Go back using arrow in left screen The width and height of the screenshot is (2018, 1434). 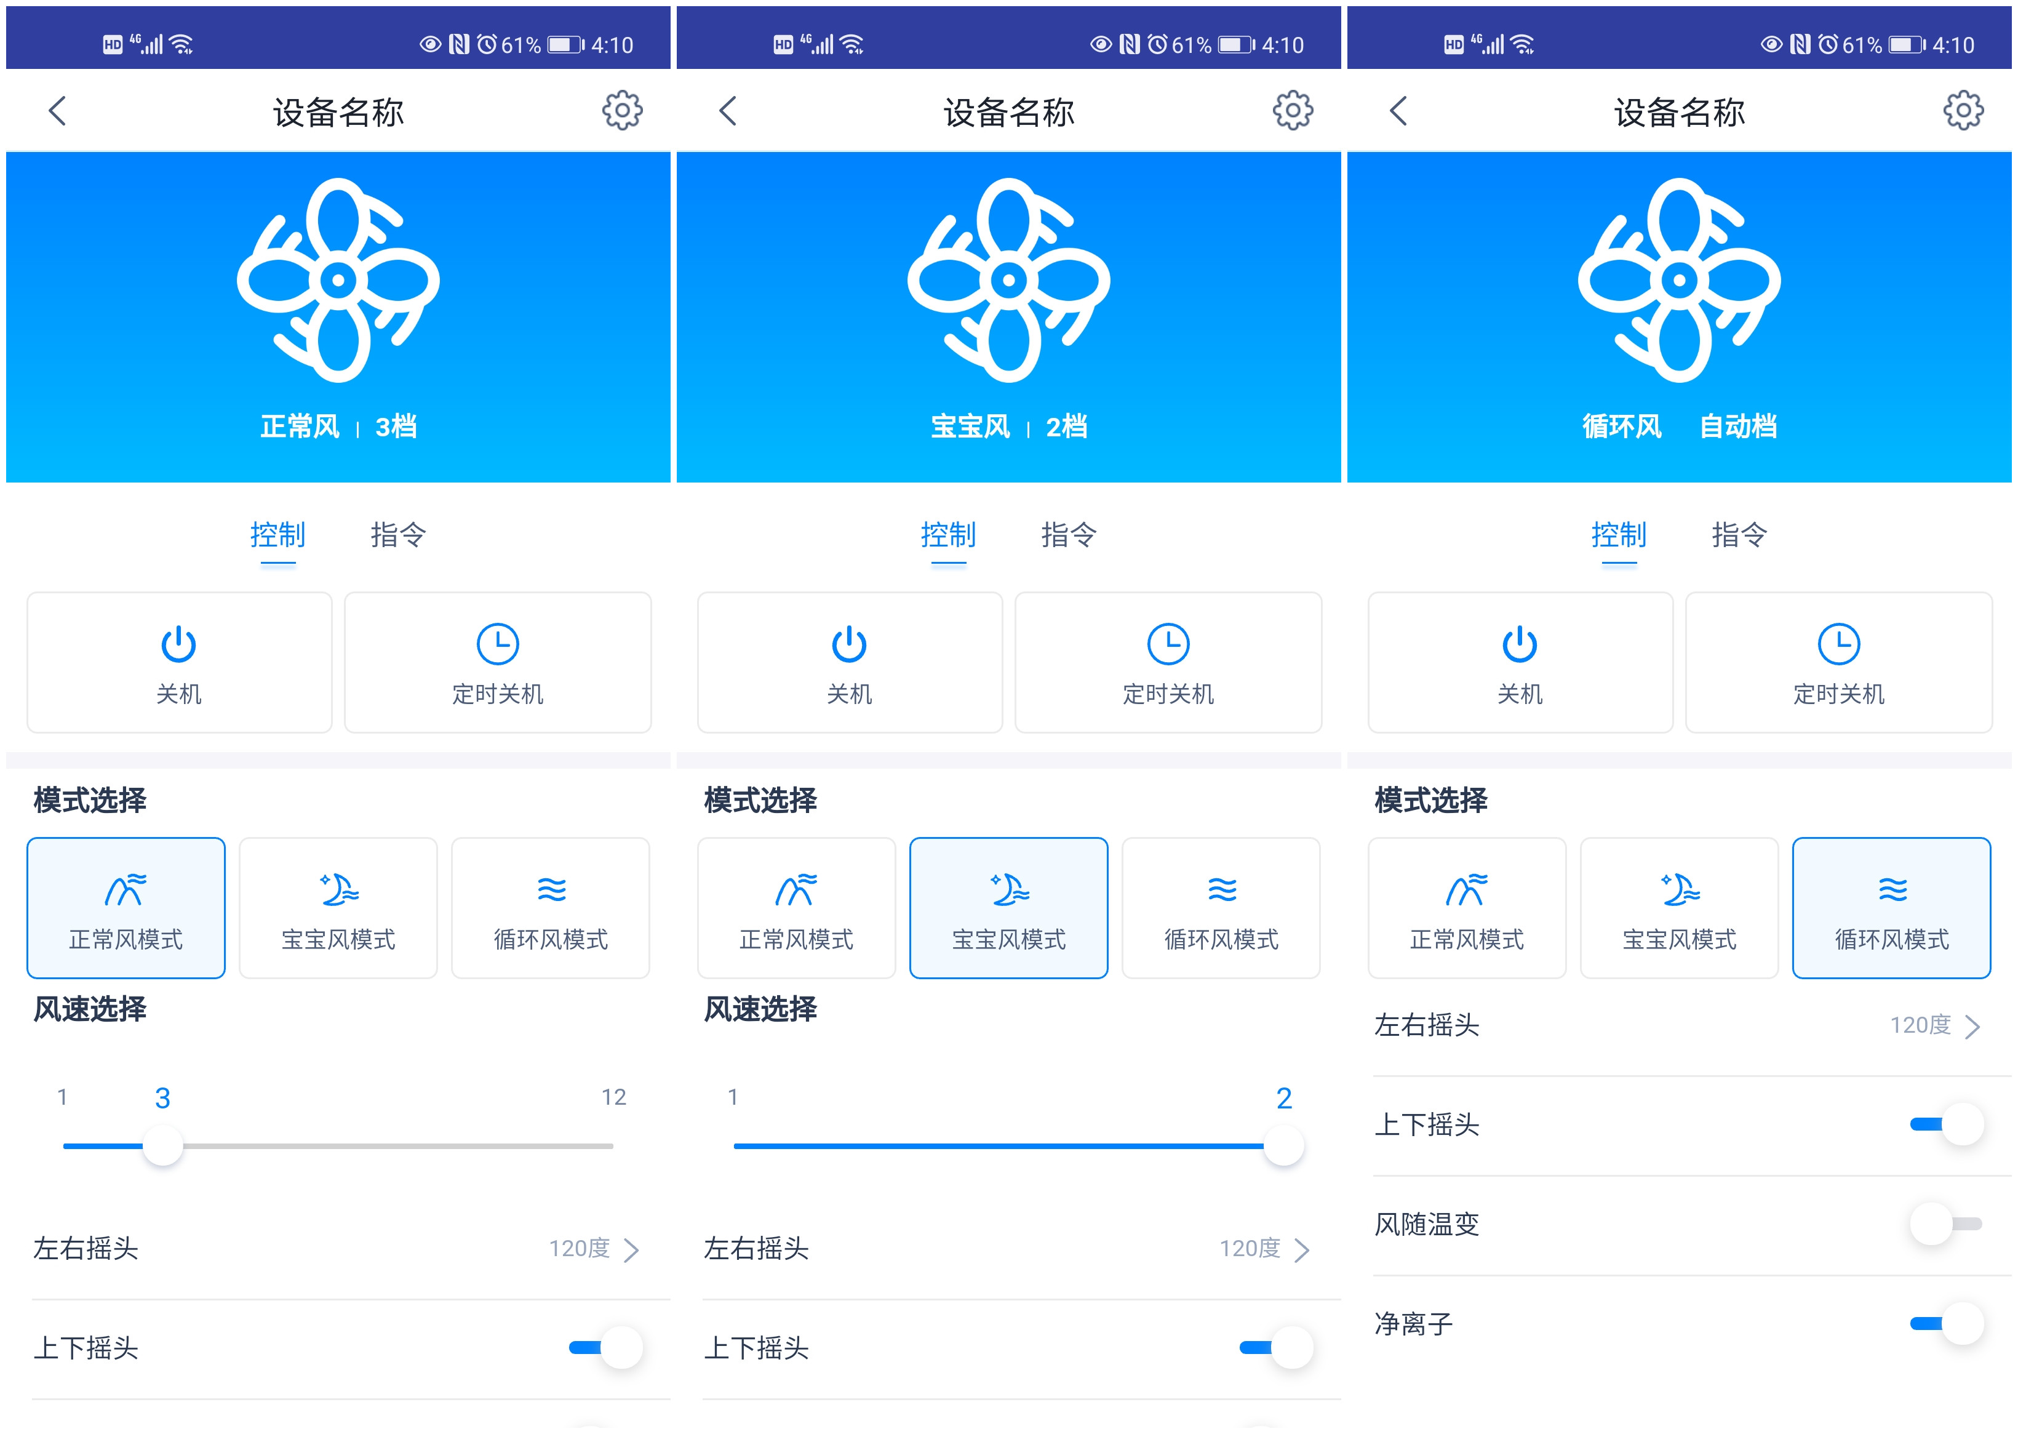[x=57, y=111]
